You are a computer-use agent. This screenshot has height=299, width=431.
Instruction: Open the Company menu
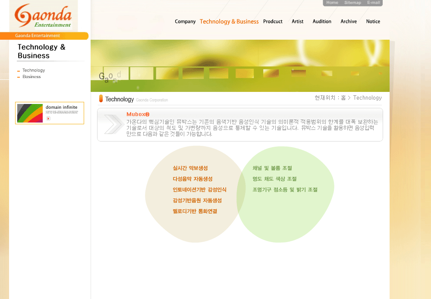pyautogui.click(x=185, y=22)
